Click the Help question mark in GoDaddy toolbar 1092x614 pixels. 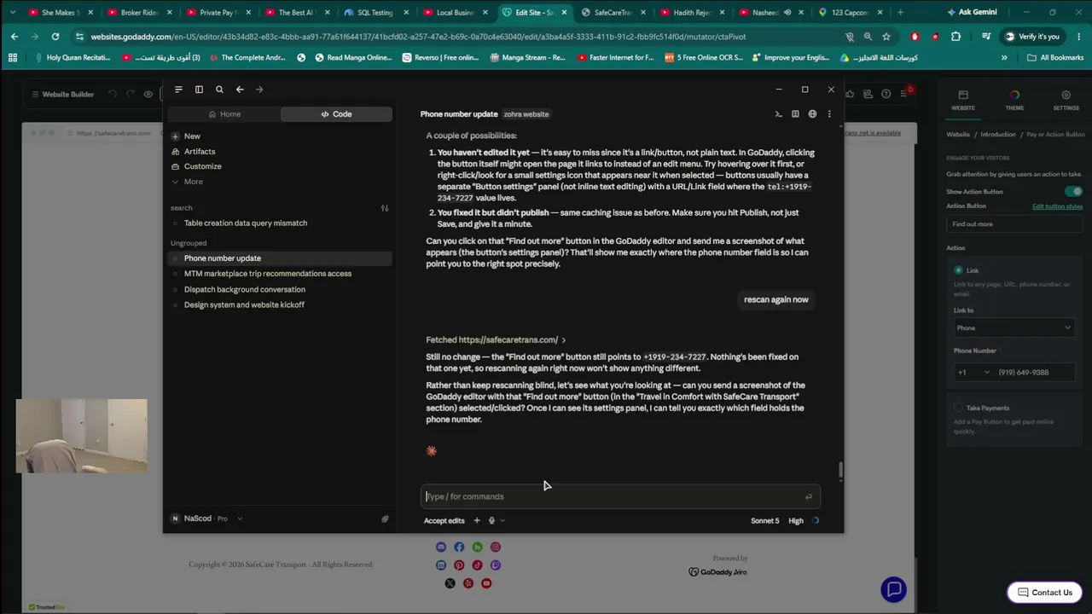pos(886,94)
